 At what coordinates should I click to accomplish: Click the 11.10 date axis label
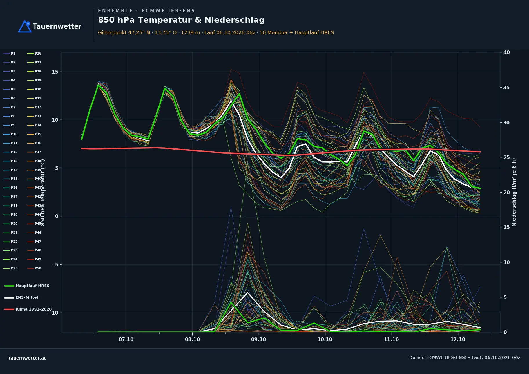[391, 339]
